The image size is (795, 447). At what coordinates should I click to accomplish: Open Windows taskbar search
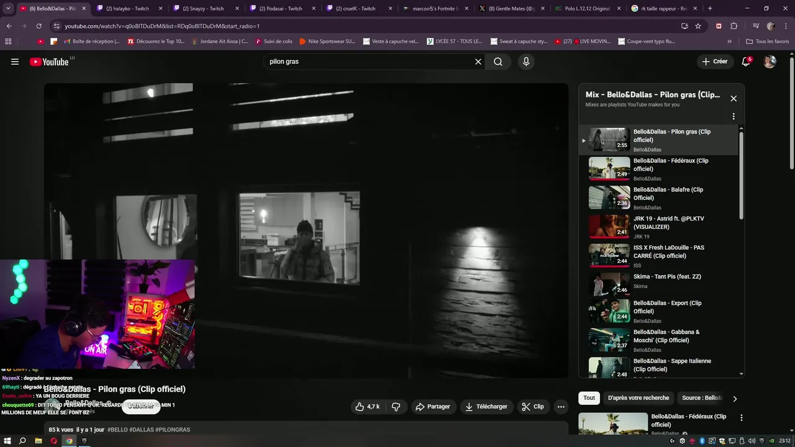coord(22,441)
